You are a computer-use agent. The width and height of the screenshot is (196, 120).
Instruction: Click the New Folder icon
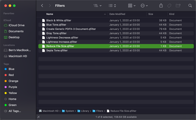[178, 5]
